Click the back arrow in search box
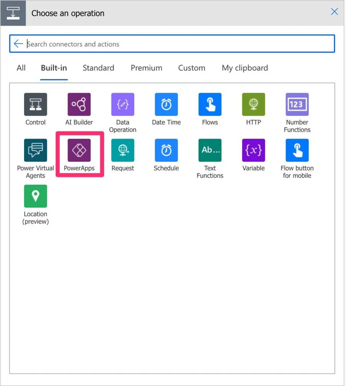The image size is (346, 386). click(x=18, y=44)
